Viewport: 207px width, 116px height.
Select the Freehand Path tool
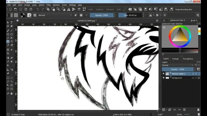coord(12,42)
